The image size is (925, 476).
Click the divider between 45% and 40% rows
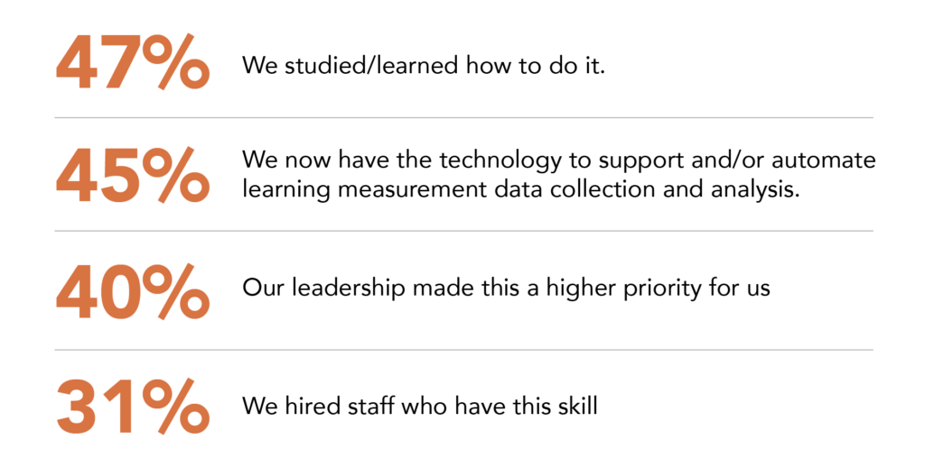click(464, 231)
